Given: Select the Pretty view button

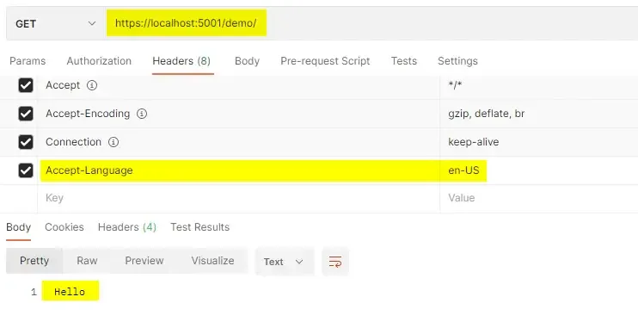Looking at the screenshot, I should coord(34,261).
